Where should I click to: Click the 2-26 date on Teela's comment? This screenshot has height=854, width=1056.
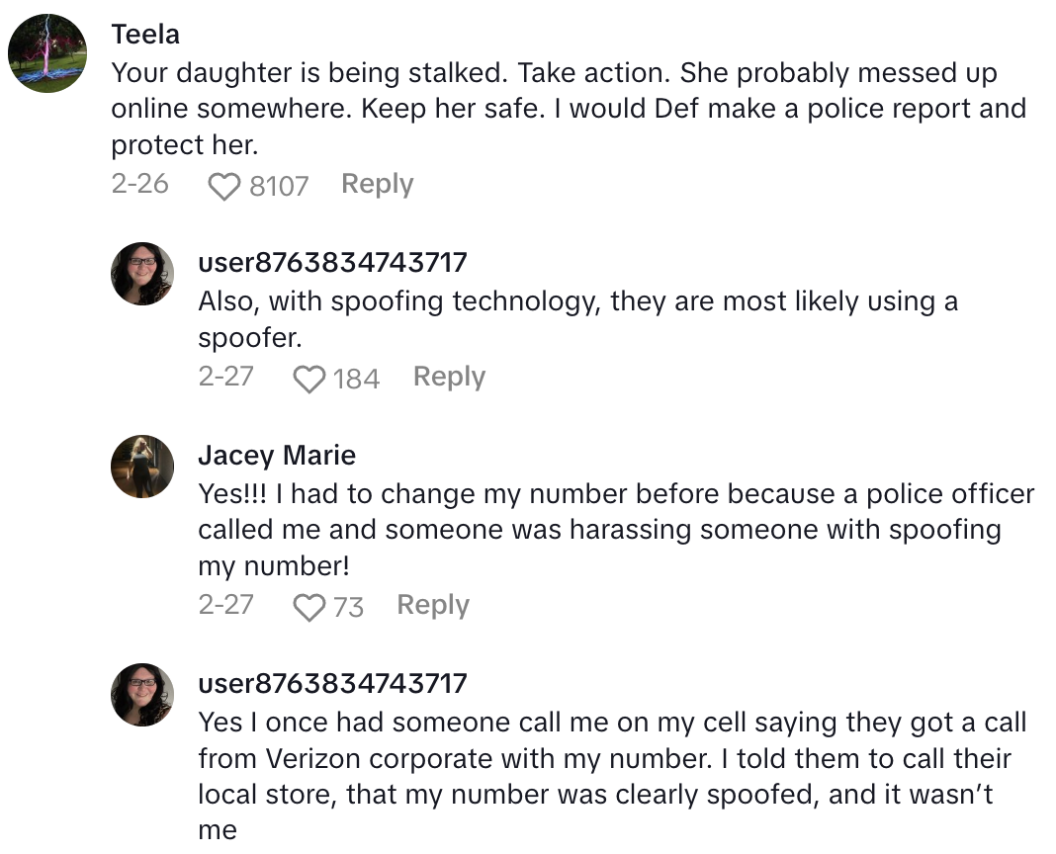point(139,184)
